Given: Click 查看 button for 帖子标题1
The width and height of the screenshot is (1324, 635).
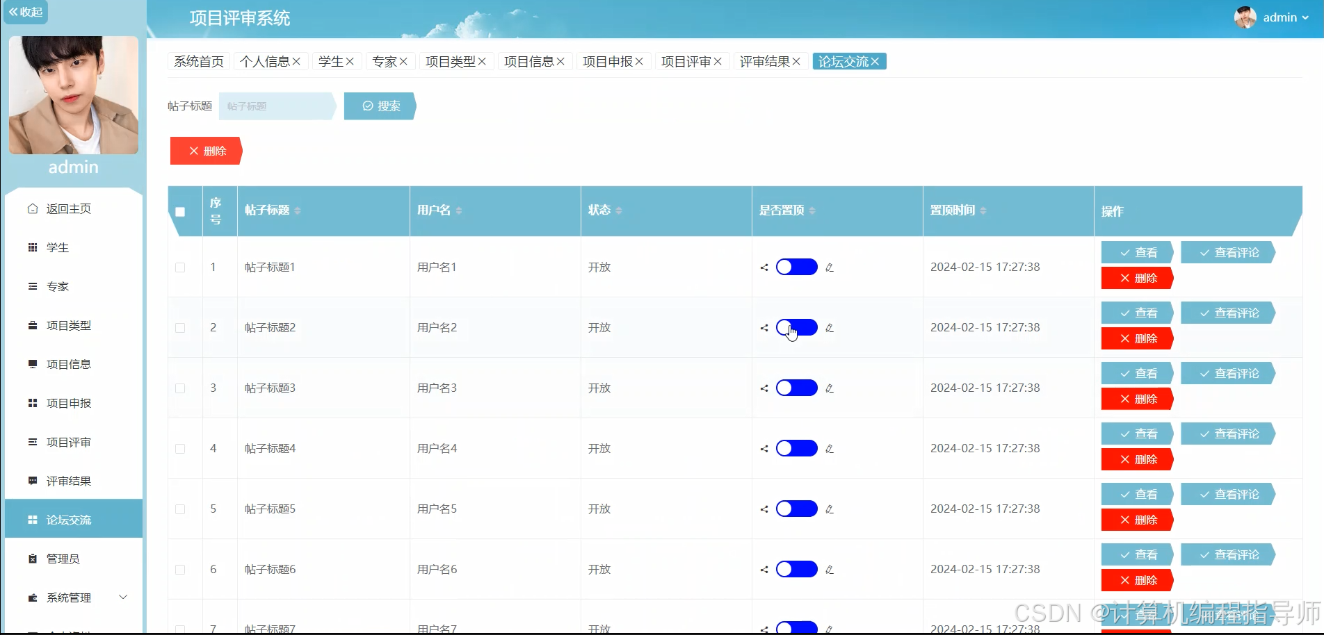Looking at the screenshot, I should pyautogui.click(x=1138, y=252).
